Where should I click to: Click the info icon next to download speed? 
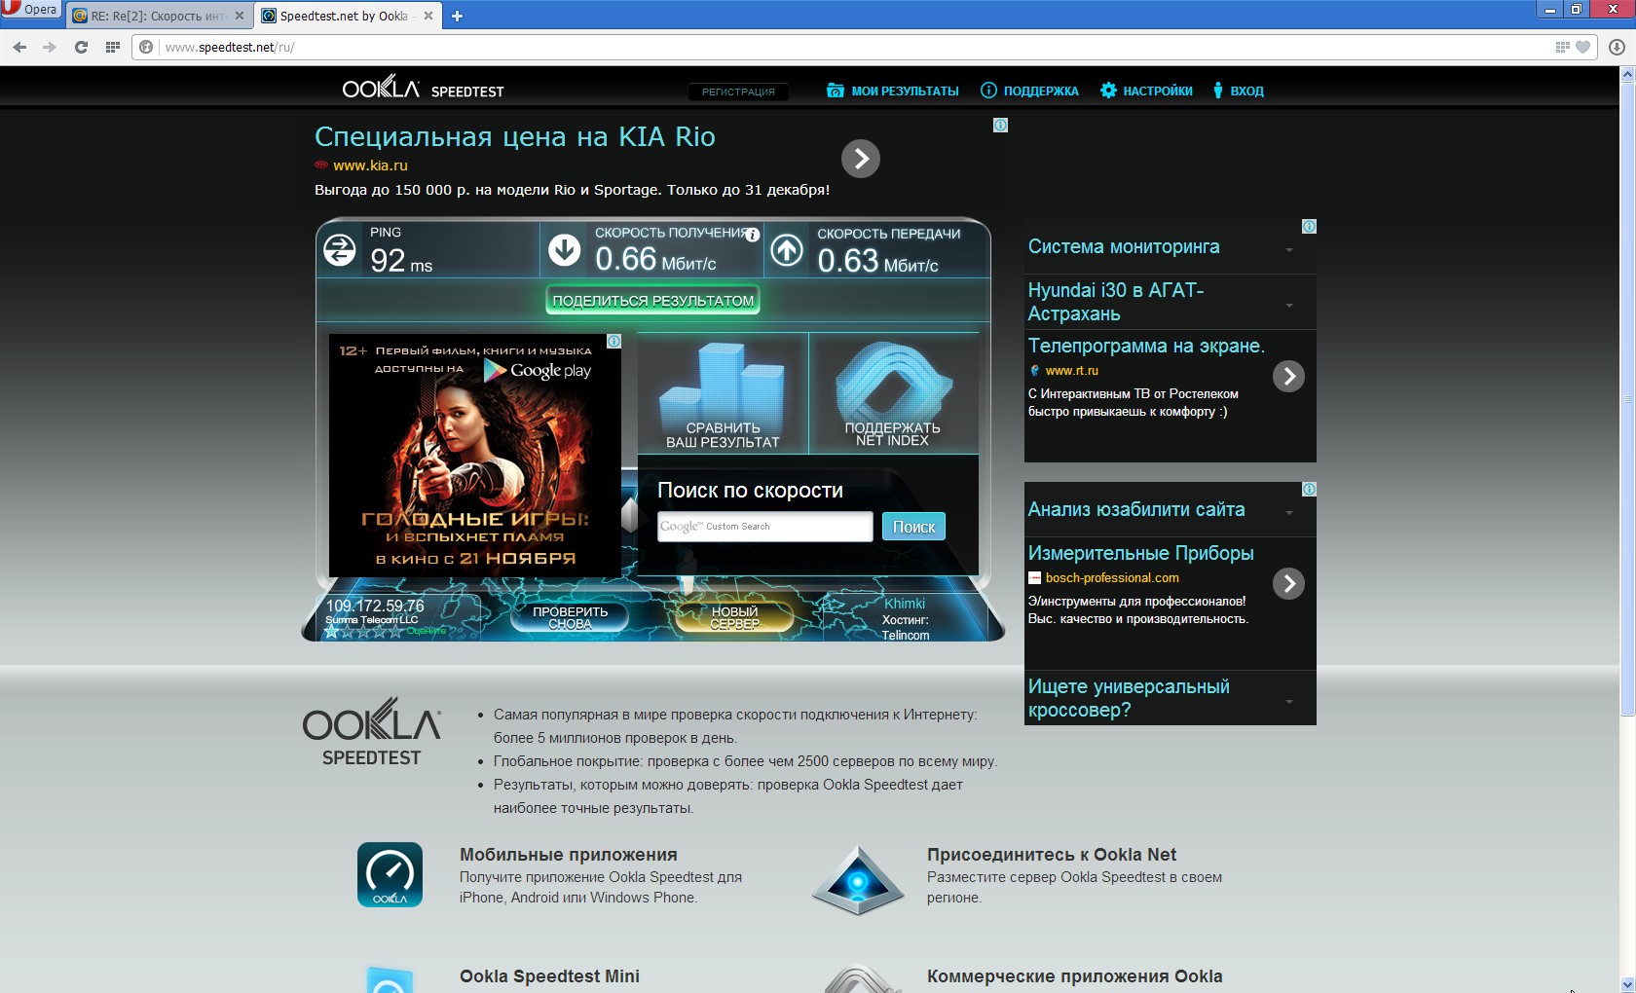coord(752,235)
